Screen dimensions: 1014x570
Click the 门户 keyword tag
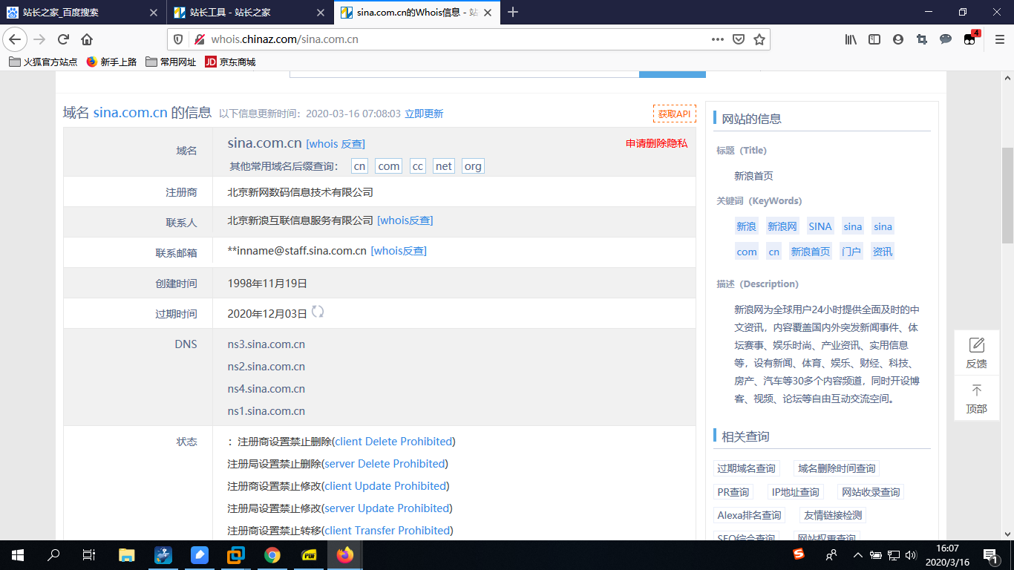pyautogui.click(x=851, y=252)
